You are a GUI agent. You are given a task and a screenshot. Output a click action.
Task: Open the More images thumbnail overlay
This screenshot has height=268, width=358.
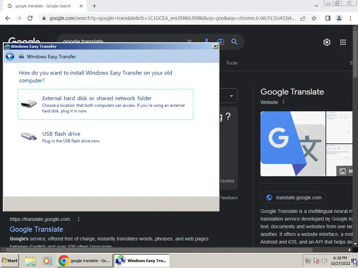point(344,171)
